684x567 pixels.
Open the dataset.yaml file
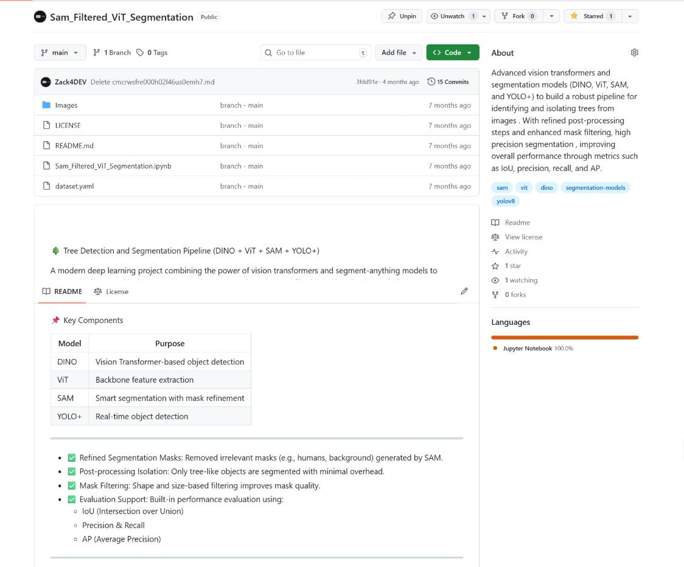coord(74,186)
